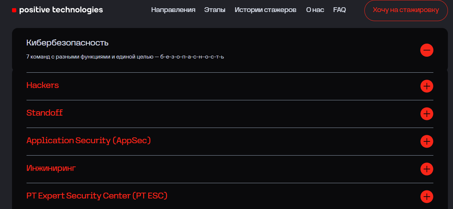Open Истории стажеров in the navigation
This screenshot has height=209, width=453.
tap(266, 10)
